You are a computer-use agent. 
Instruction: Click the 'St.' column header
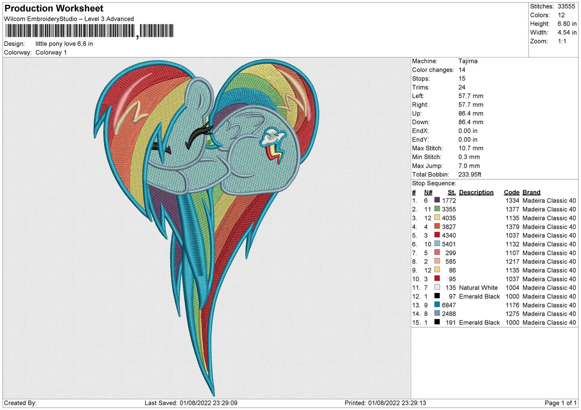(x=452, y=192)
